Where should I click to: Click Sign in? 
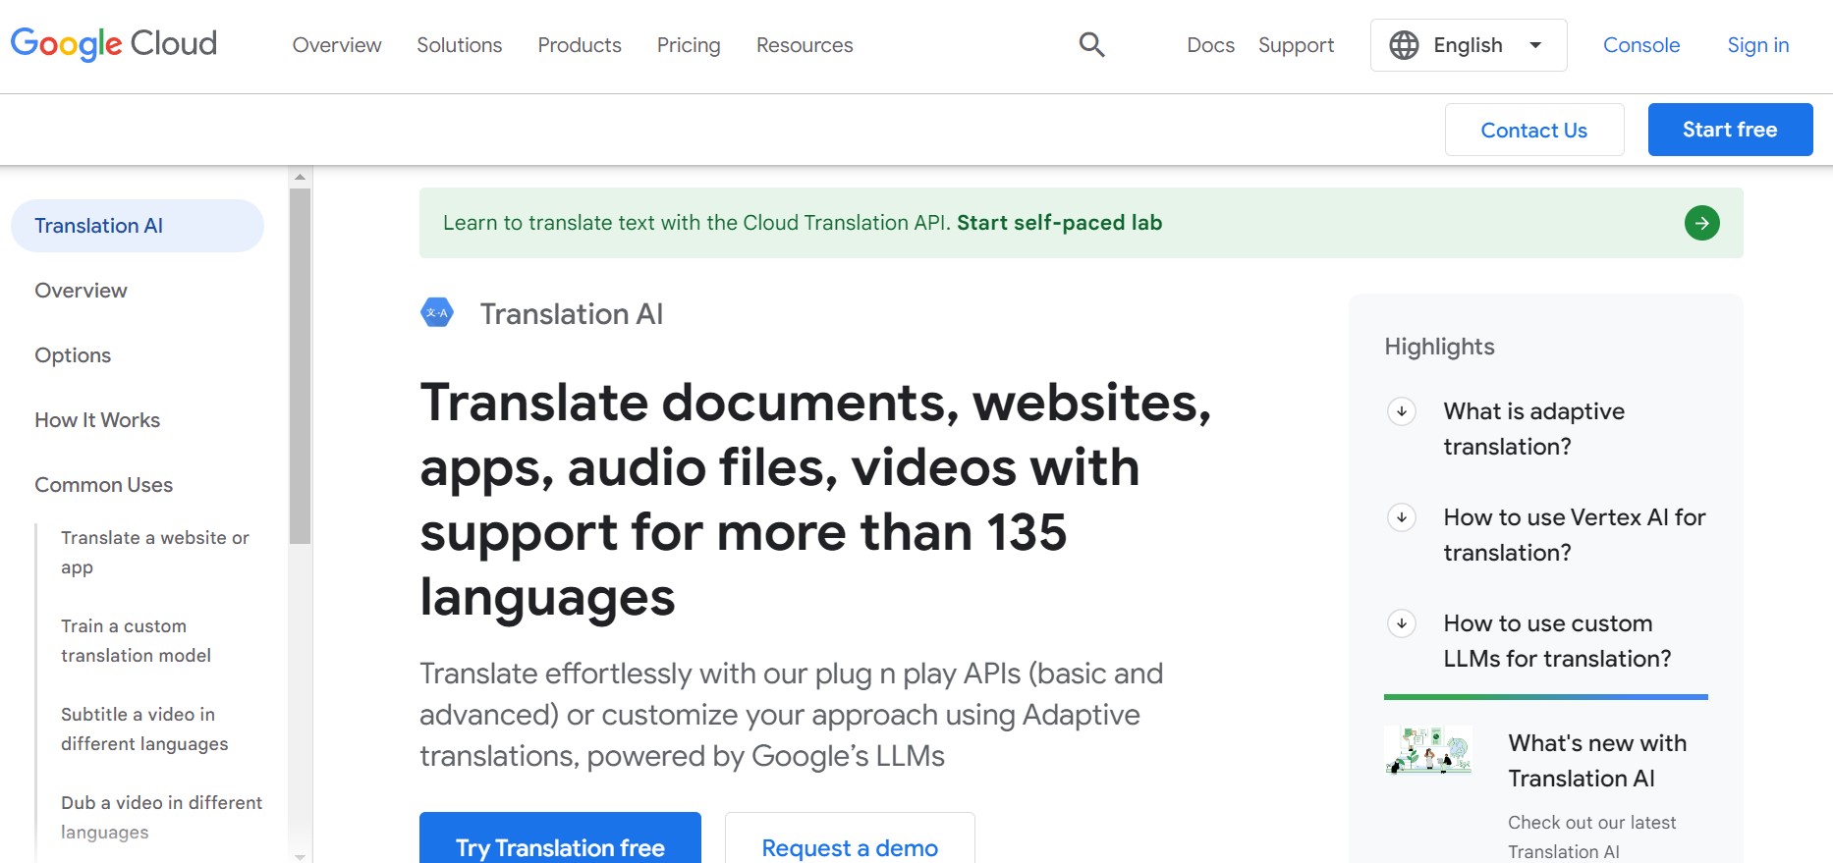1758,45
